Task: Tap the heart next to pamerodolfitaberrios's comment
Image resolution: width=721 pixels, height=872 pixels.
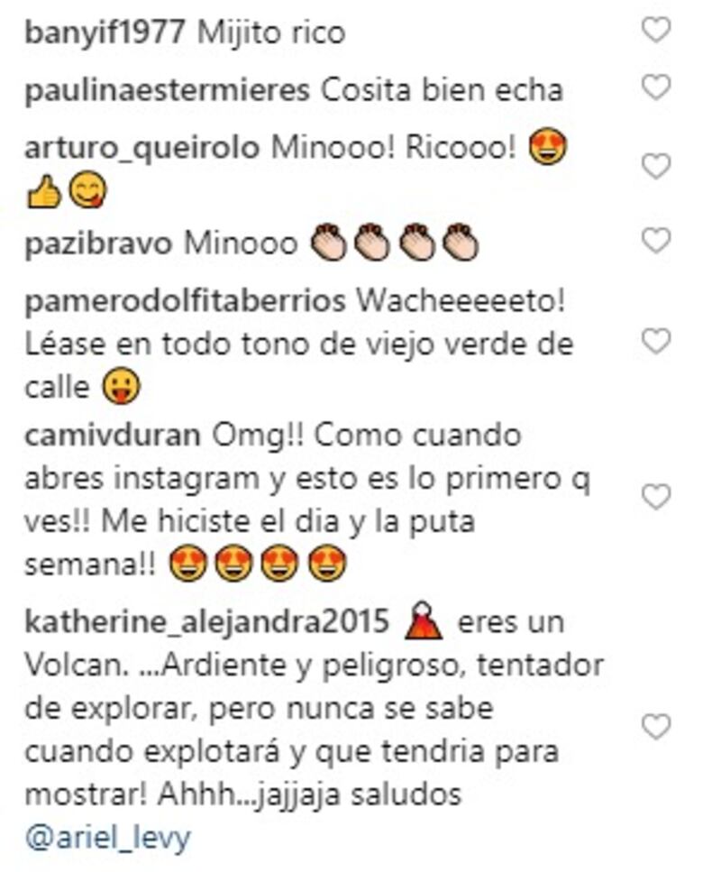Action: (x=656, y=341)
